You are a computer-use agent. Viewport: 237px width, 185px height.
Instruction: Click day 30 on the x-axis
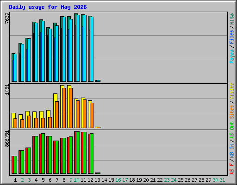click(x=215, y=180)
